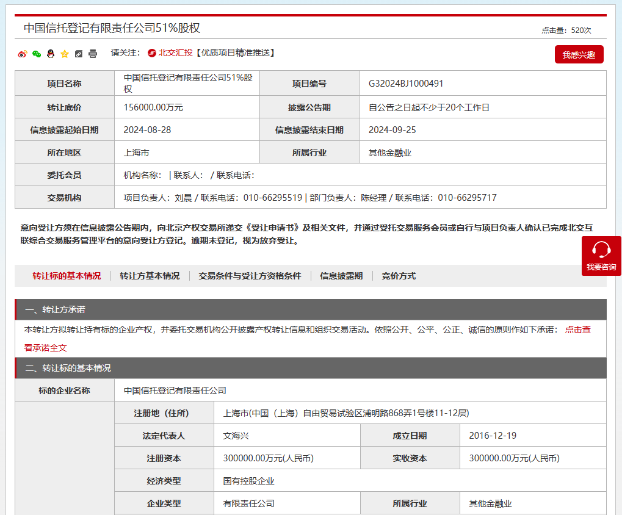The image size is (622, 515).
Task: Click the region value 上海市
Action: click(137, 153)
